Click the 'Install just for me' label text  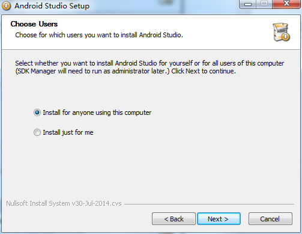(x=68, y=132)
